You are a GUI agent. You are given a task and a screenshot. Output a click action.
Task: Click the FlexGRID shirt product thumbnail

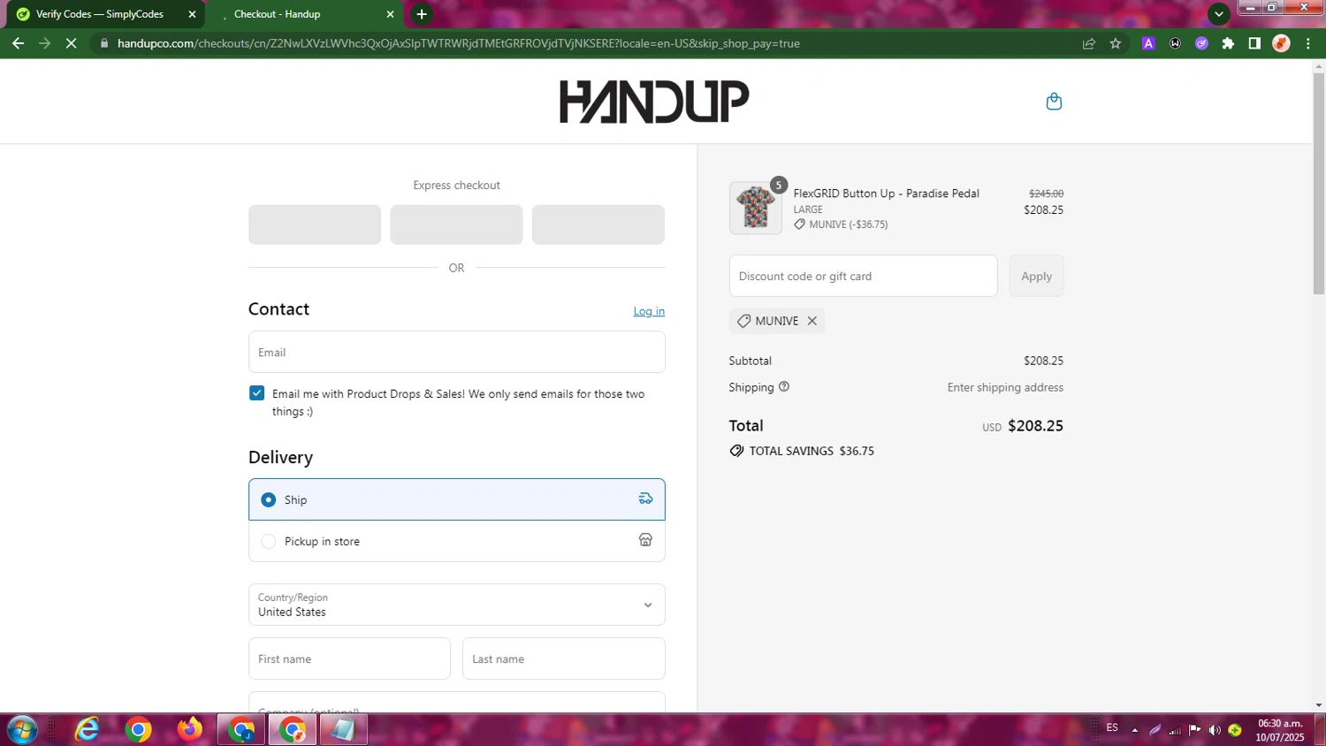tap(756, 208)
